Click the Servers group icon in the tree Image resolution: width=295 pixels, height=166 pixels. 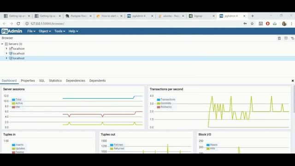point(6,44)
